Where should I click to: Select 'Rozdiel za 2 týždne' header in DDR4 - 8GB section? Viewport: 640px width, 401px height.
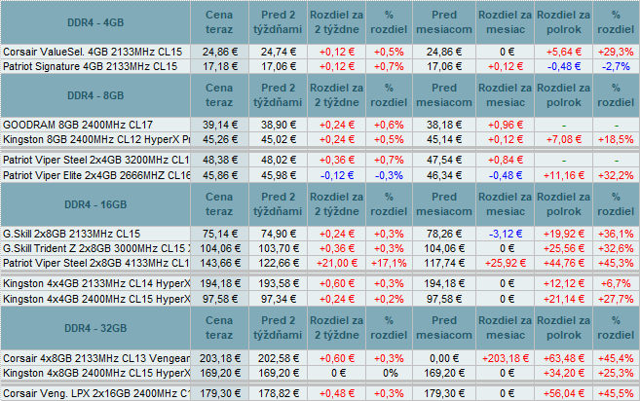click(x=336, y=95)
